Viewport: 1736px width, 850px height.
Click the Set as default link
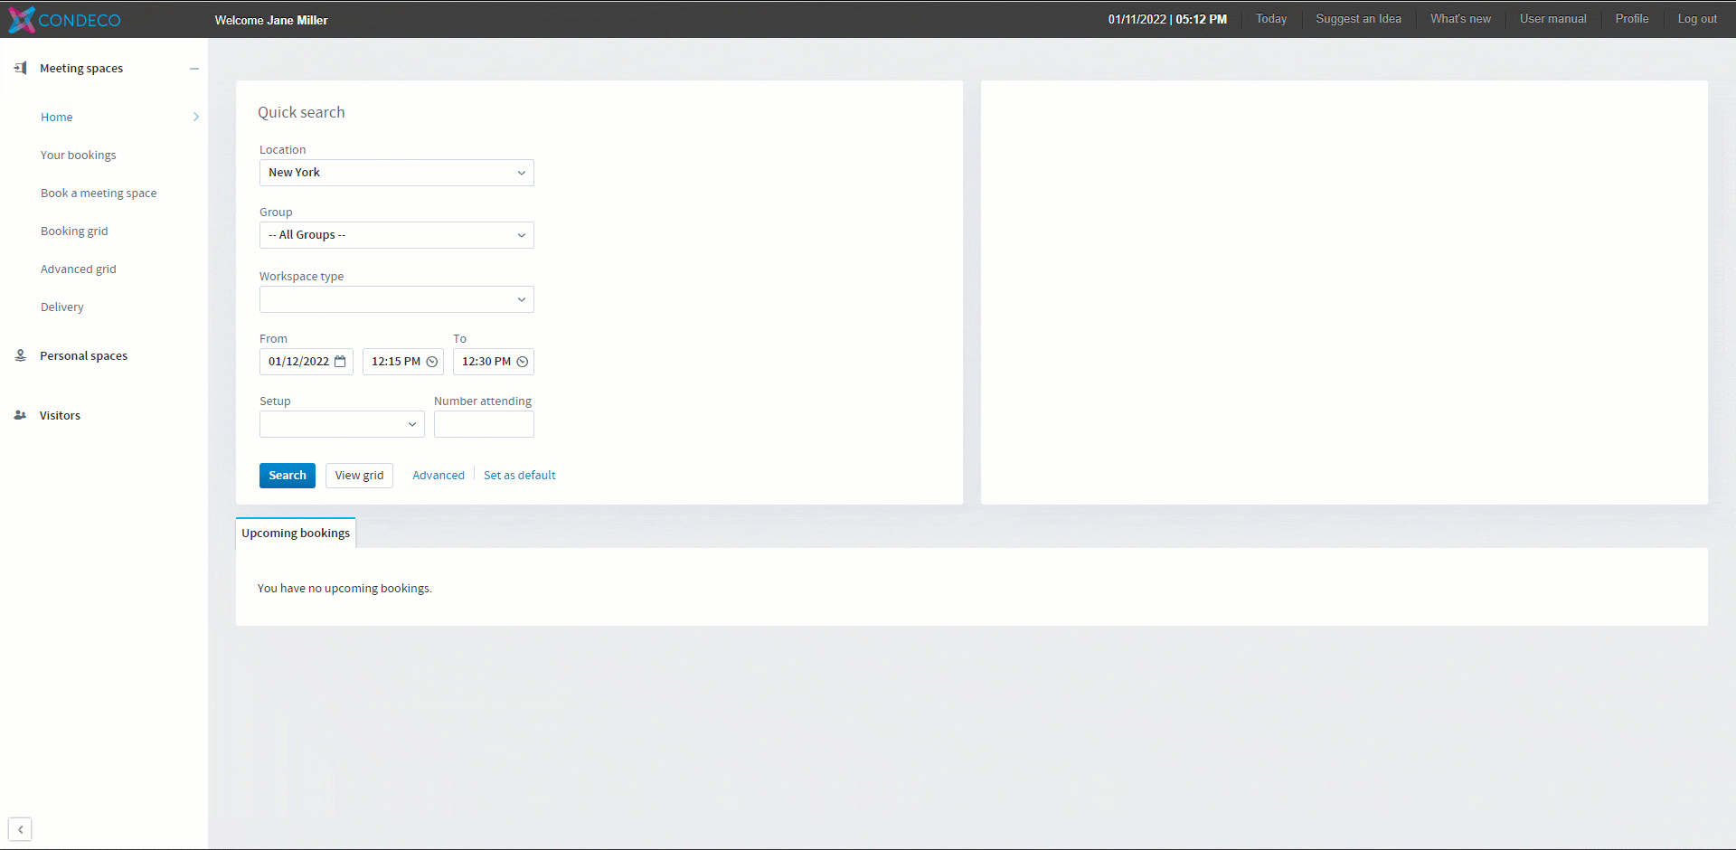point(519,475)
